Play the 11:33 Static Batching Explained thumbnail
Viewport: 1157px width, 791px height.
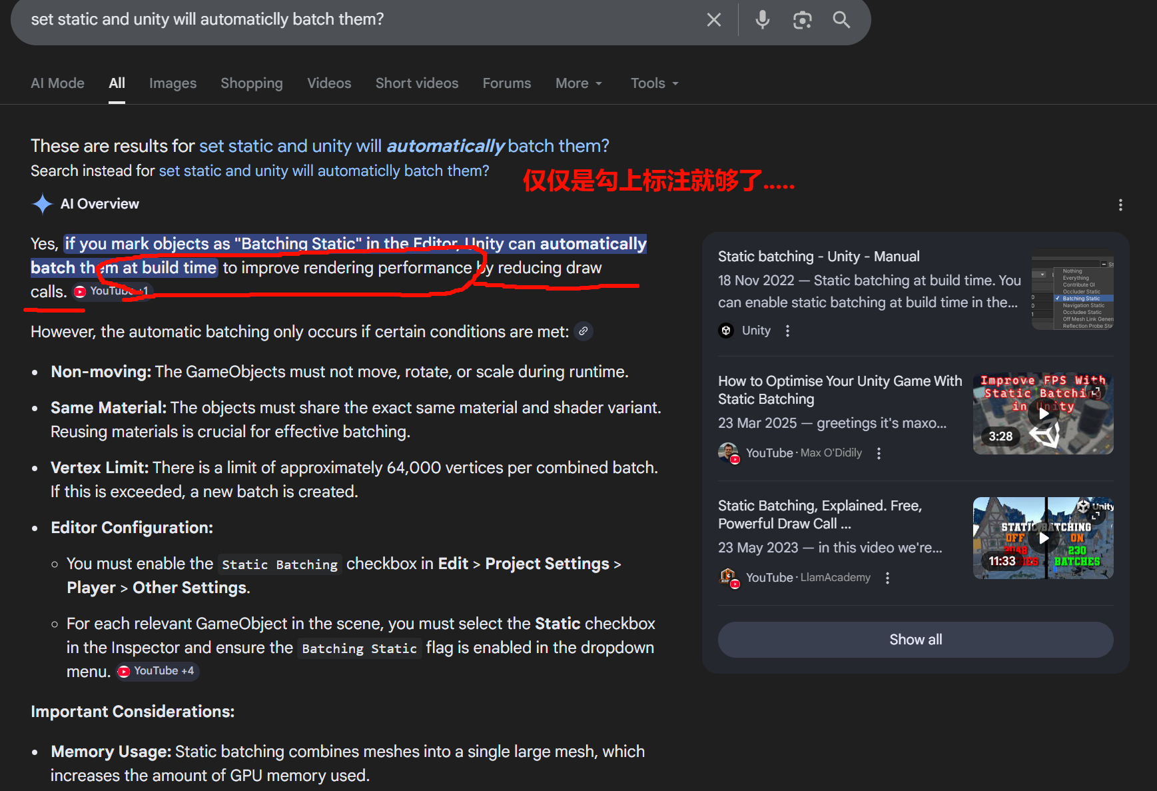1043,538
